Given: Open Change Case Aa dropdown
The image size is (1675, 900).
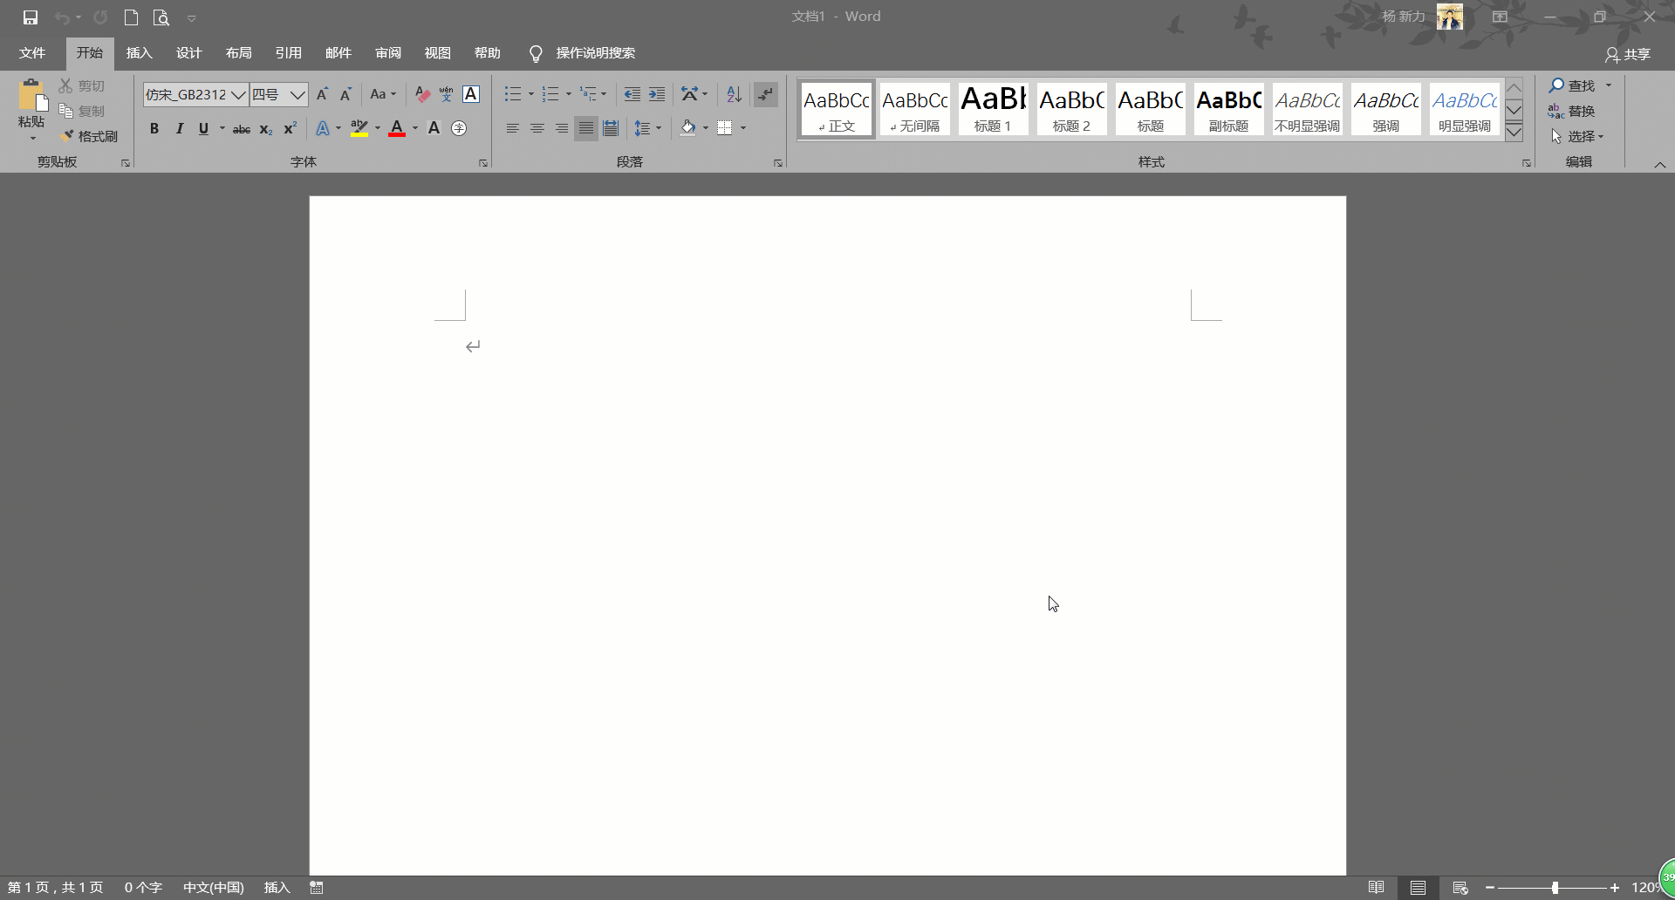Looking at the screenshot, I should (383, 94).
